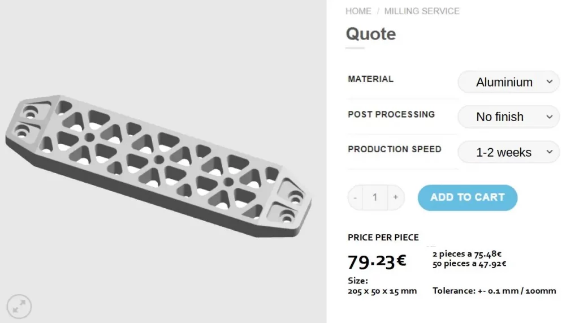
Task: Expand the Post Processing dropdown showing No finish
Action: (508, 117)
